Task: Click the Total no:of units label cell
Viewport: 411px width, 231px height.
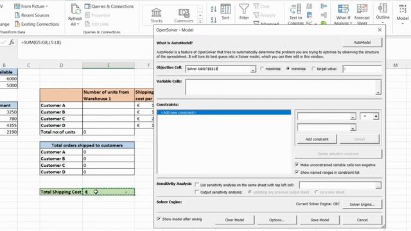Action: pyautogui.click(x=61, y=132)
